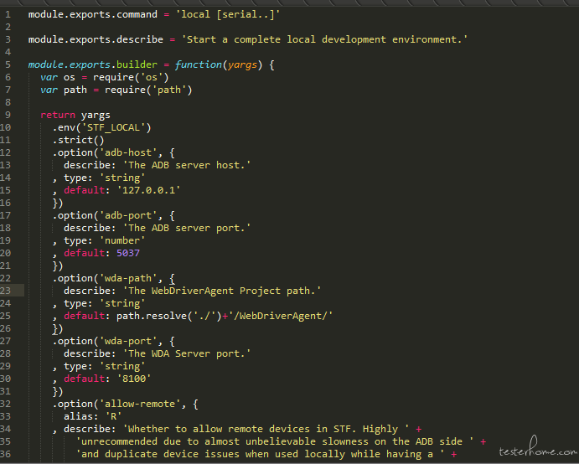
Task: Click 'module.exports.describe' on line 3
Action: click(x=96, y=40)
